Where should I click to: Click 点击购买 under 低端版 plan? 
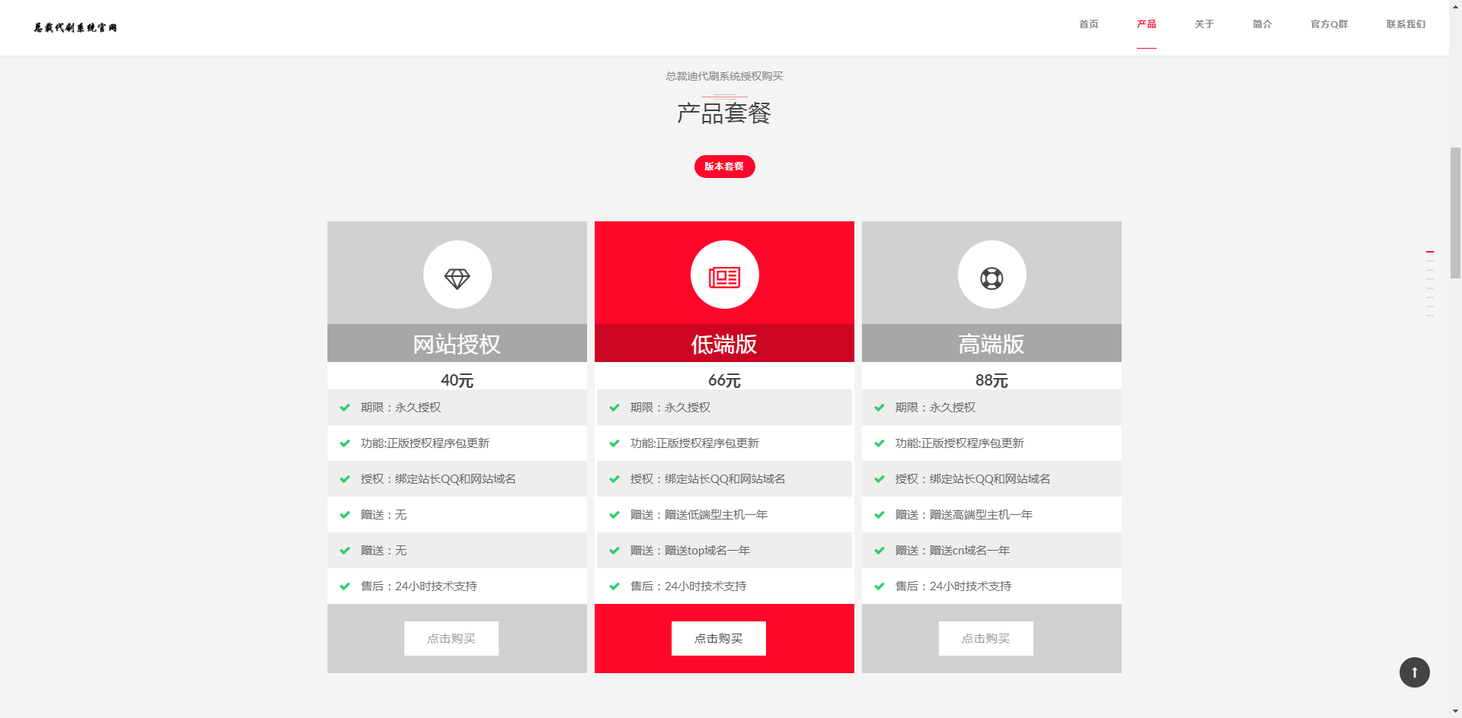tap(719, 639)
